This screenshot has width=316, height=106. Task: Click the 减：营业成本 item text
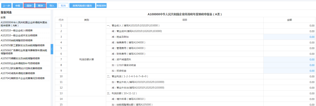(137, 31)
